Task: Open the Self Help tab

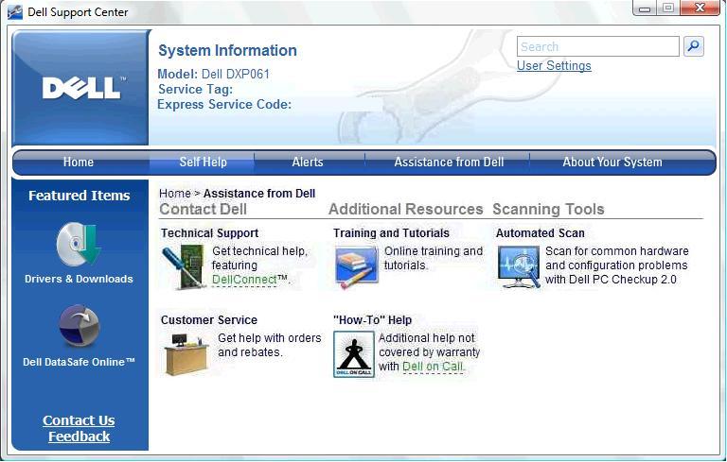Action: click(x=203, y=163)
